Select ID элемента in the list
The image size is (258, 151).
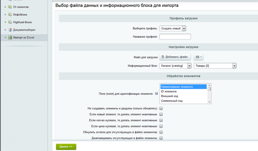[x=183, y=91]
